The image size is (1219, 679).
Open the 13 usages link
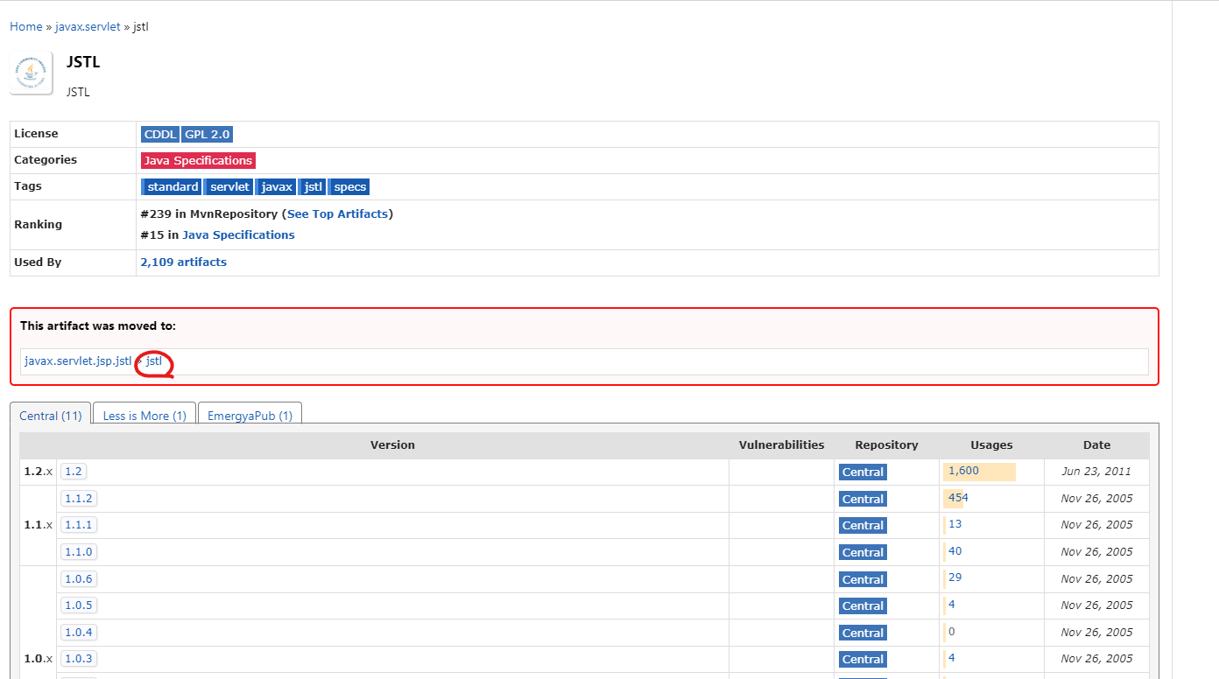955,524
